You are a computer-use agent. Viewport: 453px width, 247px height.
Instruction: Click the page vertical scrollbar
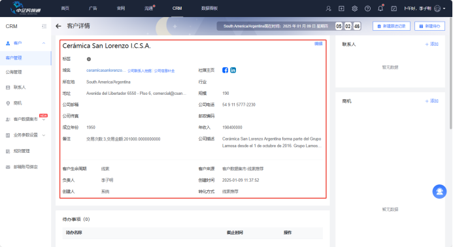coord(450,73)
